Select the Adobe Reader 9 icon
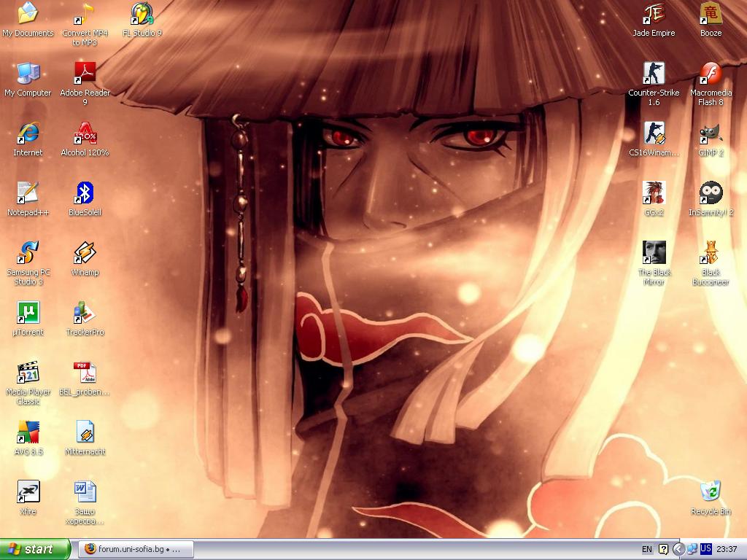Image resolution: width=747 pixels, height=560 pixels. (x=85, y=74)
